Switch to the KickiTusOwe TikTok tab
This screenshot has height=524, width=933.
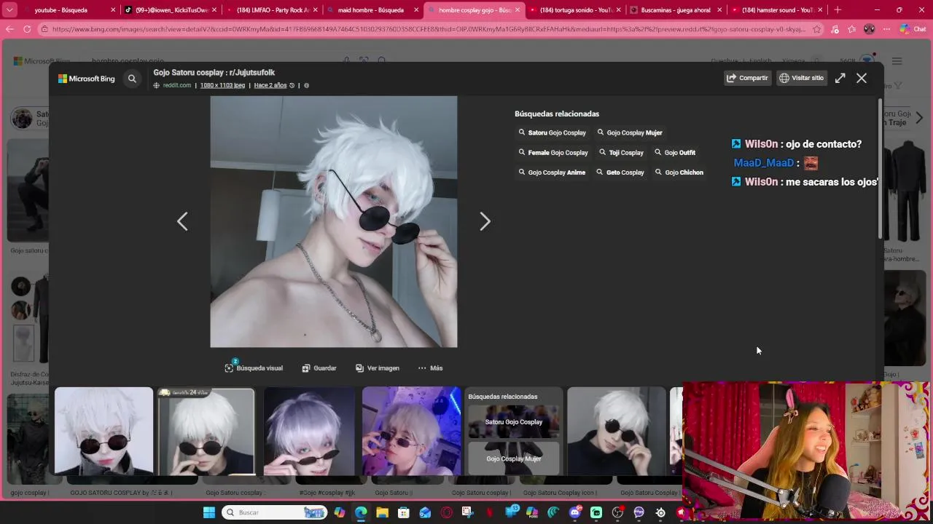point(170,10)
